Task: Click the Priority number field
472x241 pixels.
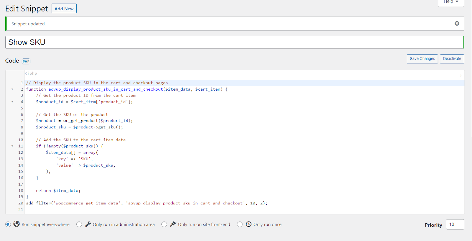Action: (x=455, y=224)
